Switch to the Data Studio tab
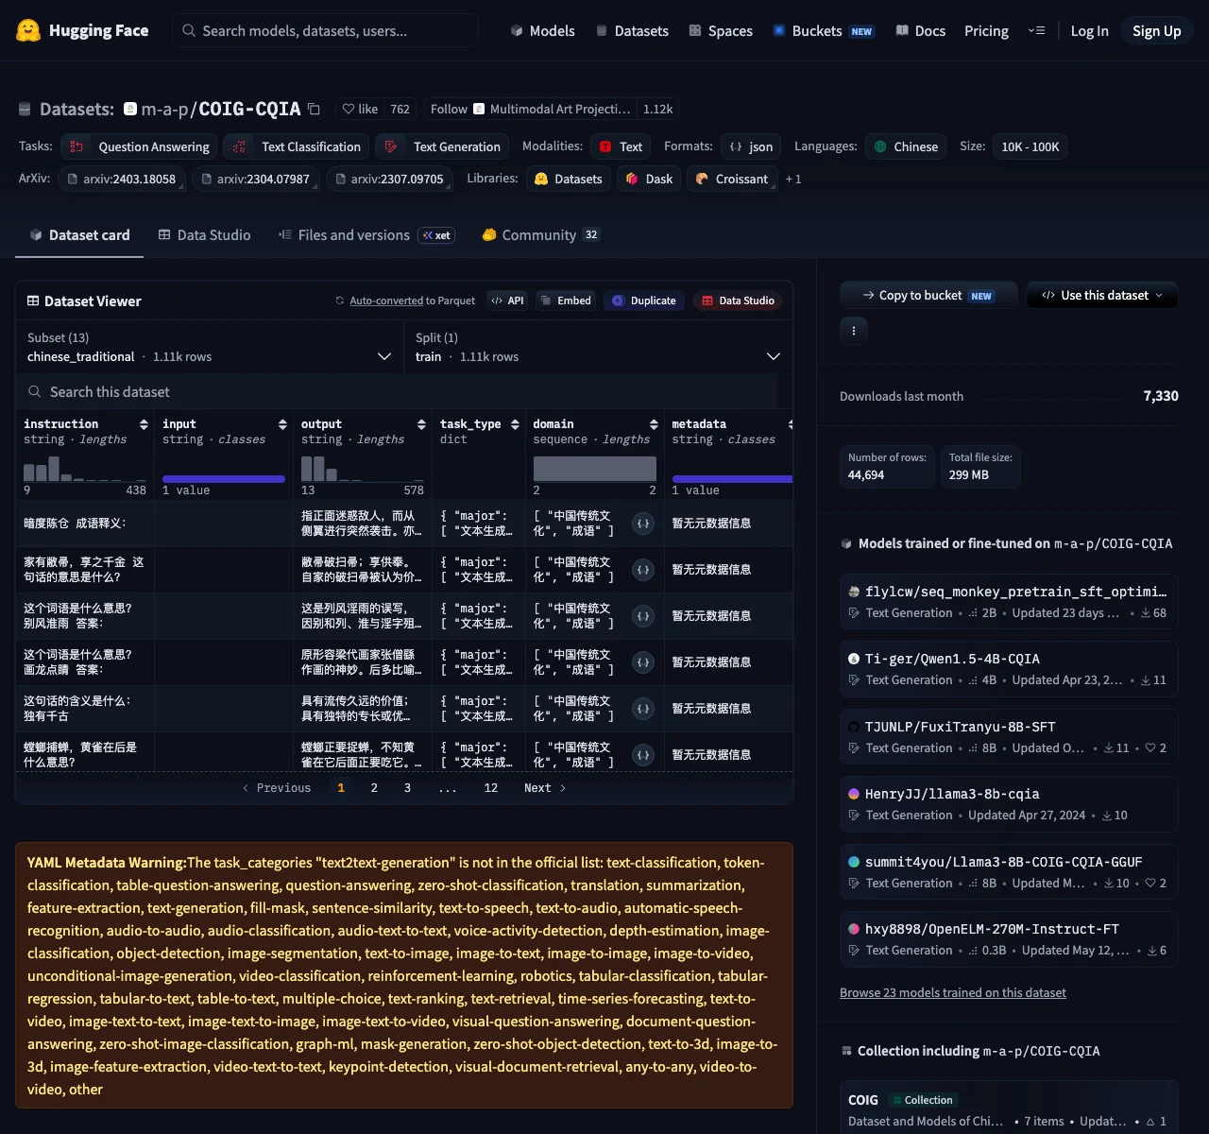1209x1134 pixels. (204, 235)
